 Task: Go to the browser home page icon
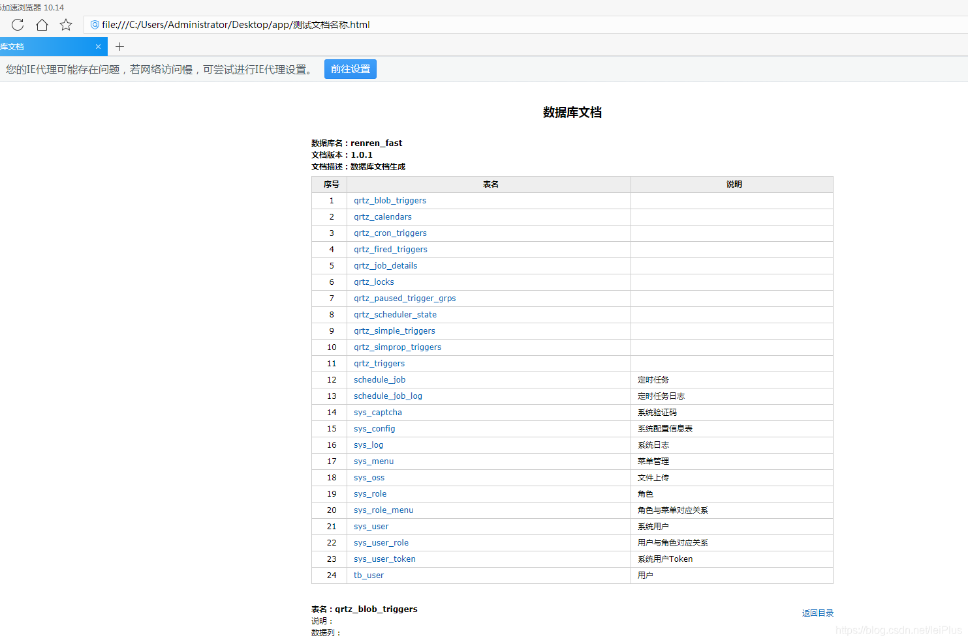(42, 25)
